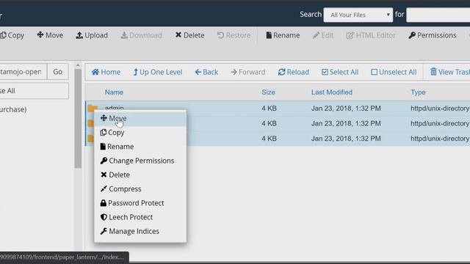
Task: Reload the file list
Action: (x=293, y=72)
